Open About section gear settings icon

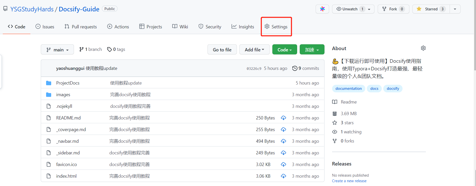tap(423, 48)
